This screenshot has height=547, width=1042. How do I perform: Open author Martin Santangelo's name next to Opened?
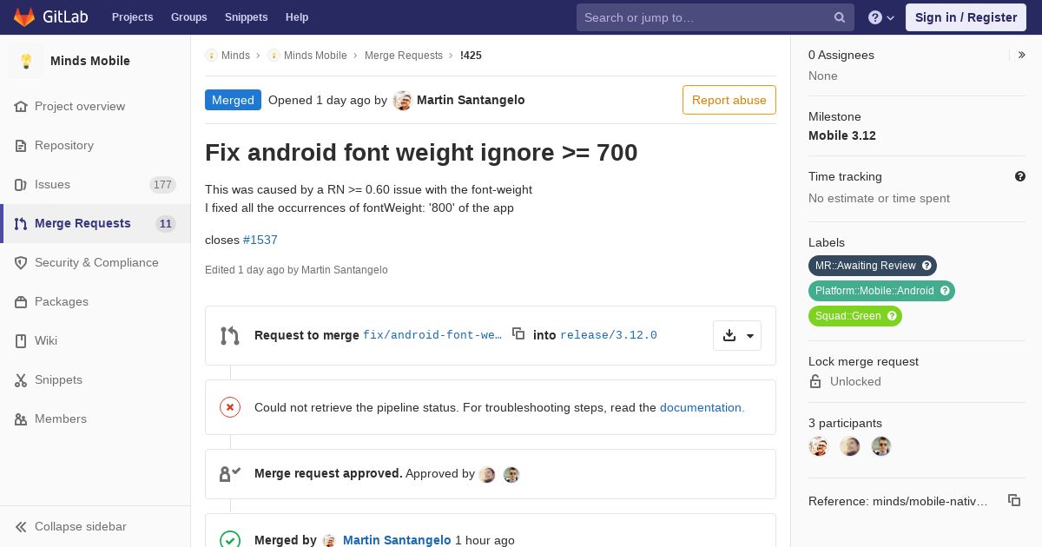(x=471, y=100)
